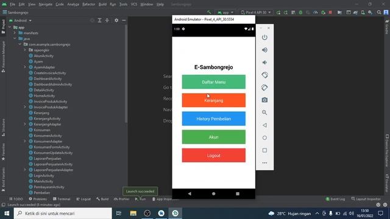Rotate emulator left

pos(264,75)
